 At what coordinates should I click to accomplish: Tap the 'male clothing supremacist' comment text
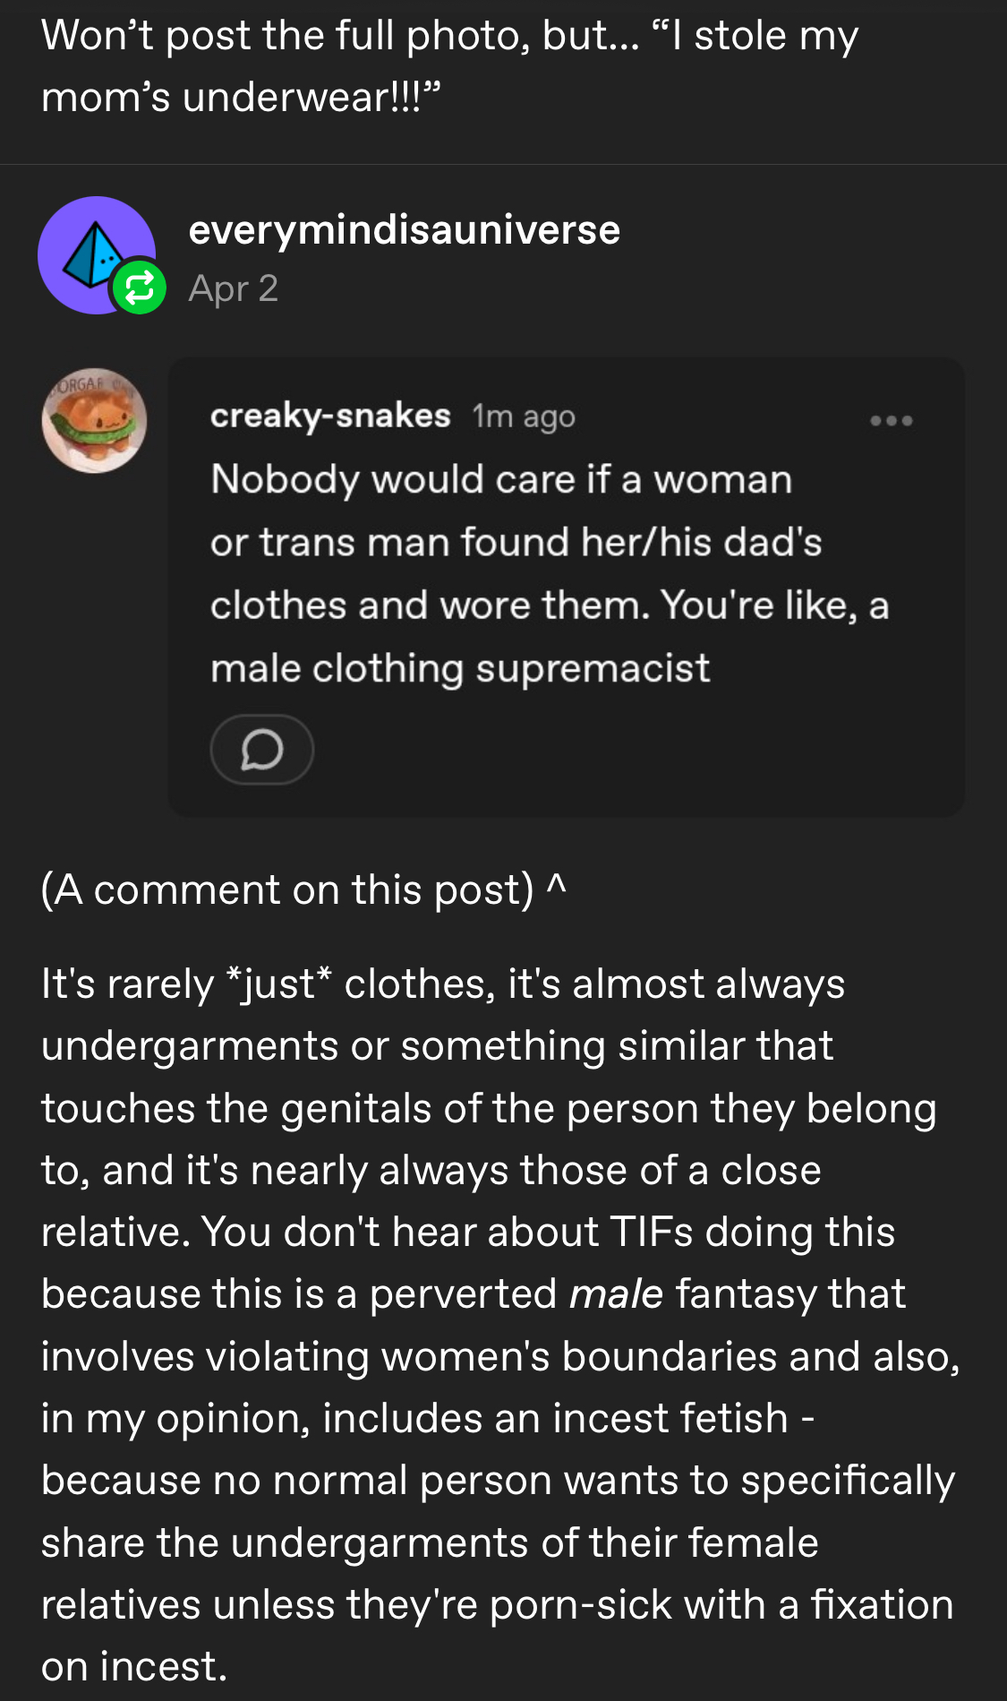(460, 668)
